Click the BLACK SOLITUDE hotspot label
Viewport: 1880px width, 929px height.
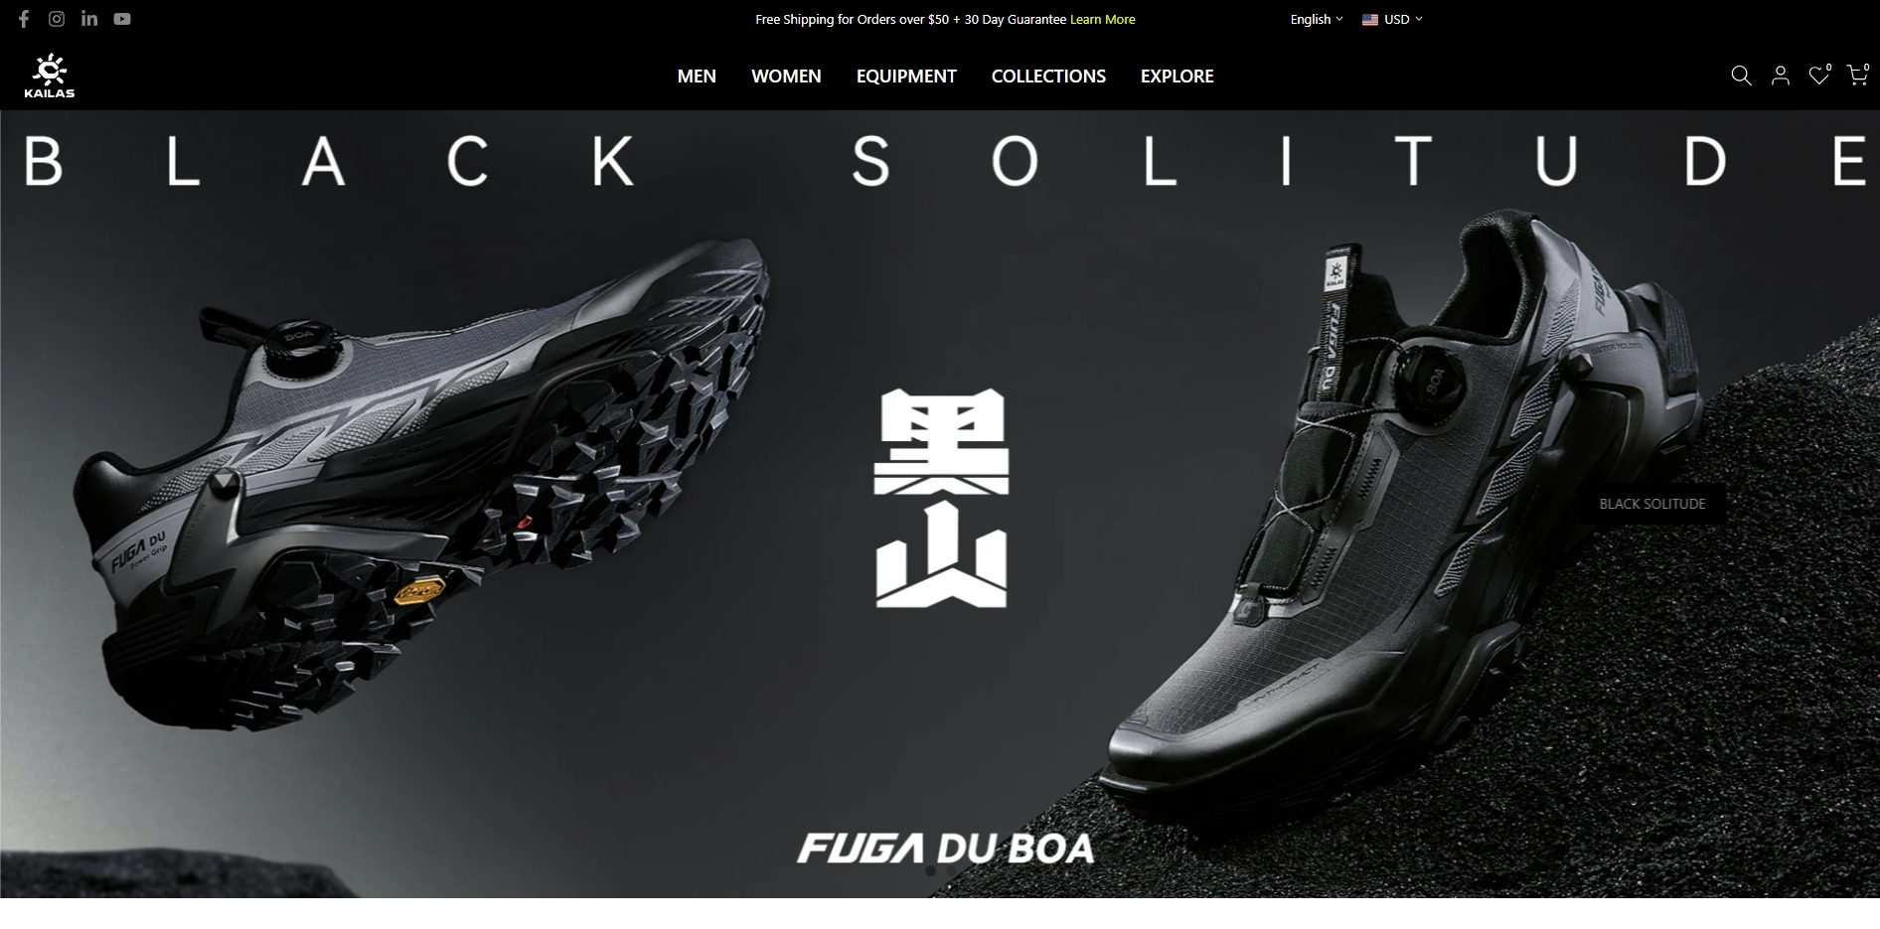[x=1652, y=504]
